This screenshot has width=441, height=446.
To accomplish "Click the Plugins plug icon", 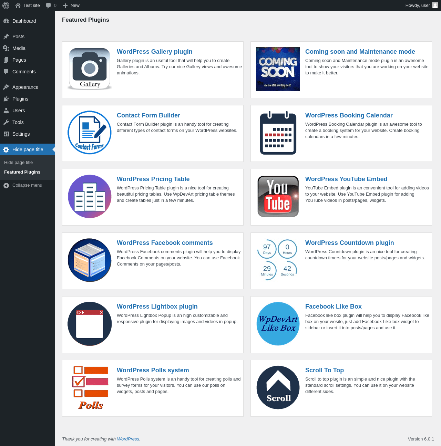I will pyautogui.click(x=6, y=99).
